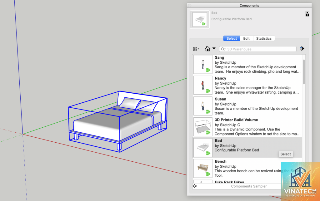
Task: Click the component list scrollbar
Action: [x=304, y=72]
